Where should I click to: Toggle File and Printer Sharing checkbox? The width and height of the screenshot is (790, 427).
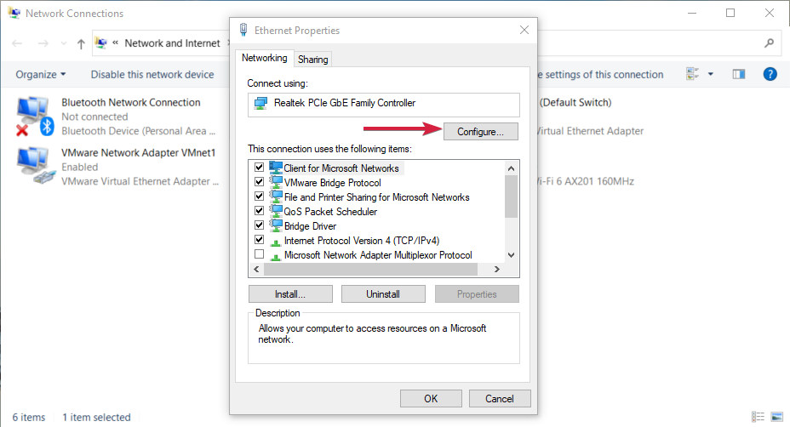(x=259, y=196)
